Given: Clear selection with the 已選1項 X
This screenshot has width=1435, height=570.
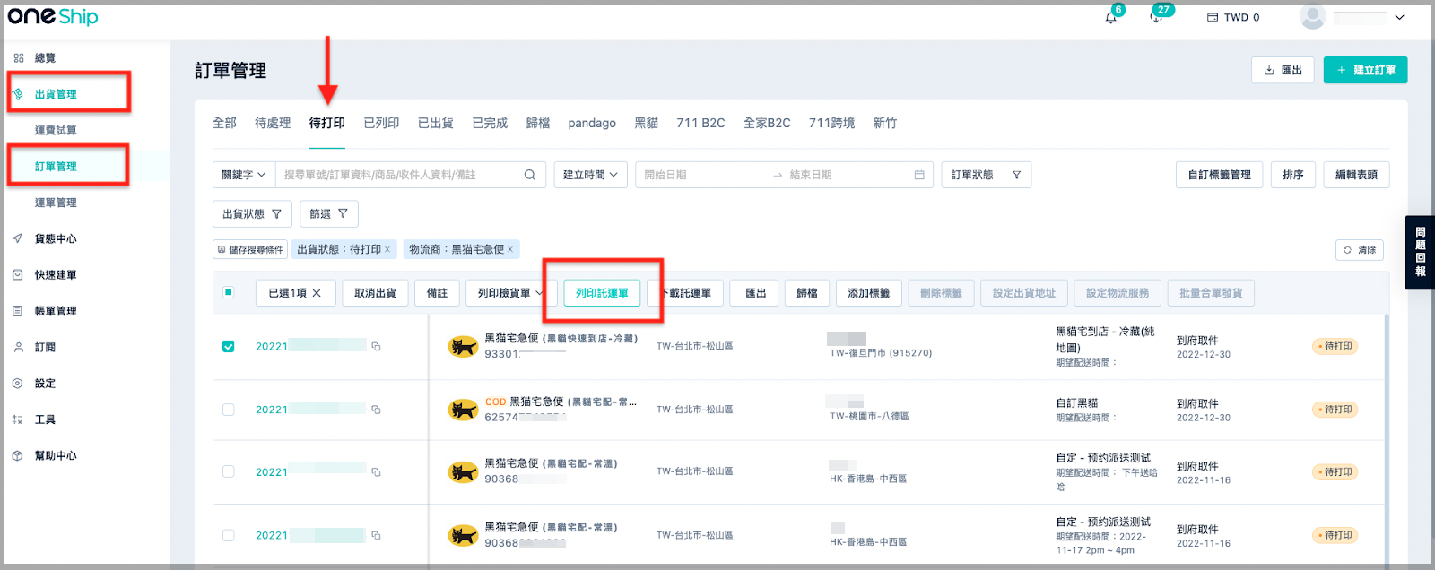Looking at the screenshot, I should 317,293.
